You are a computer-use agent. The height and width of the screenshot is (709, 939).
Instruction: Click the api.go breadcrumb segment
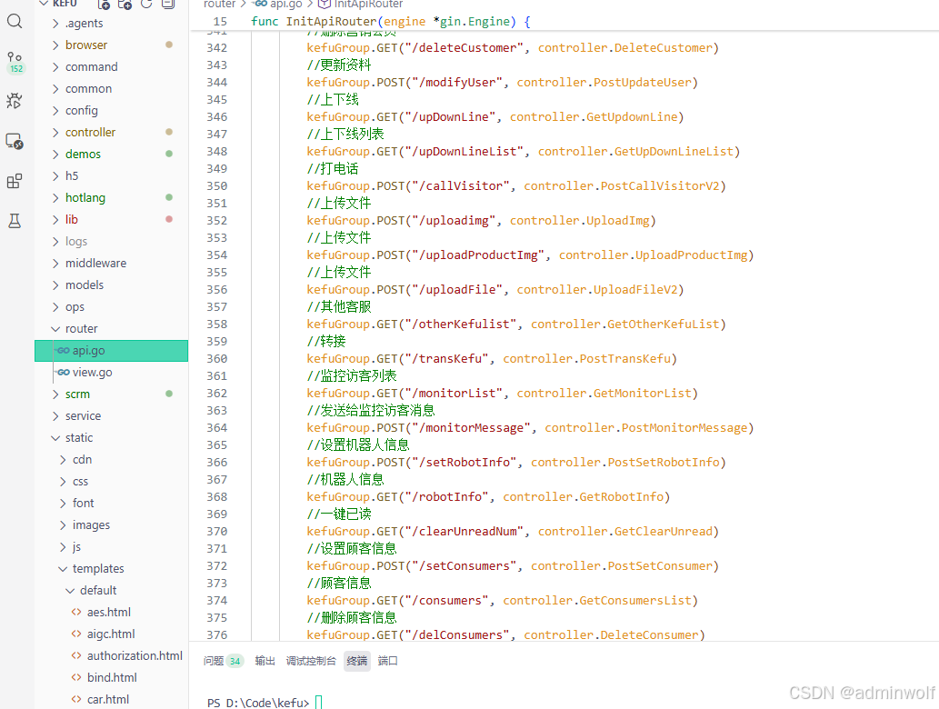(278, 5)
